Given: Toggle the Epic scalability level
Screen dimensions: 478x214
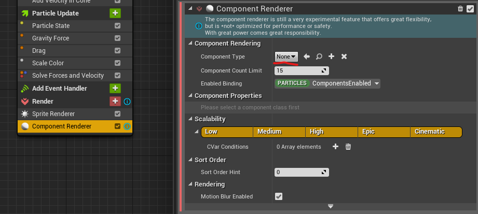Looking at the screenshot, I should (x=384, y=132).
